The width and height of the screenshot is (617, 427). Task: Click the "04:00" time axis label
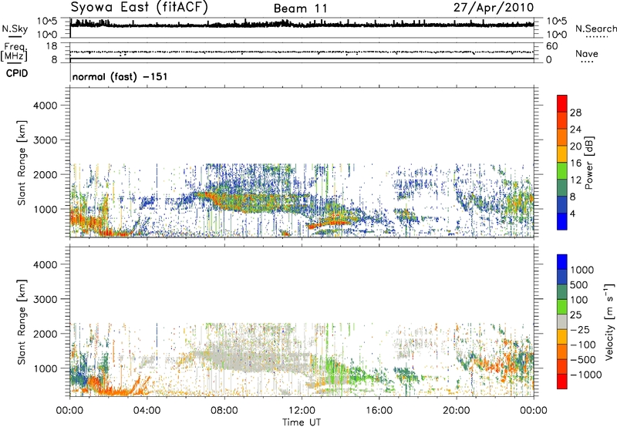[147, 411]
